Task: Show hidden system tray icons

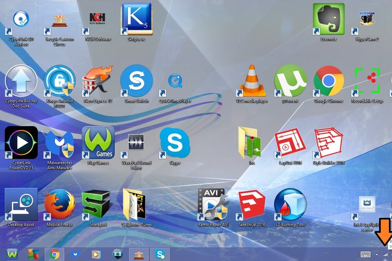Action: tap(377, 255)
